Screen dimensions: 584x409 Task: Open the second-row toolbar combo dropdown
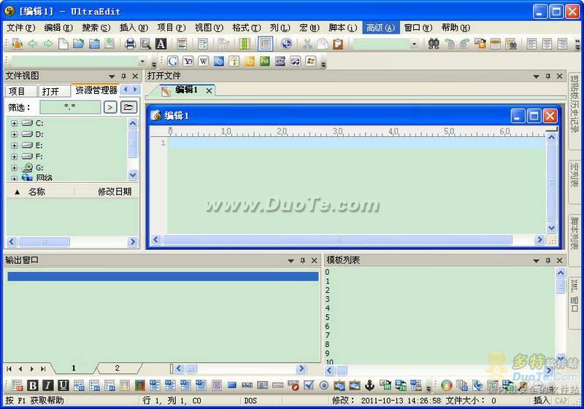click(x=142, y=61)
